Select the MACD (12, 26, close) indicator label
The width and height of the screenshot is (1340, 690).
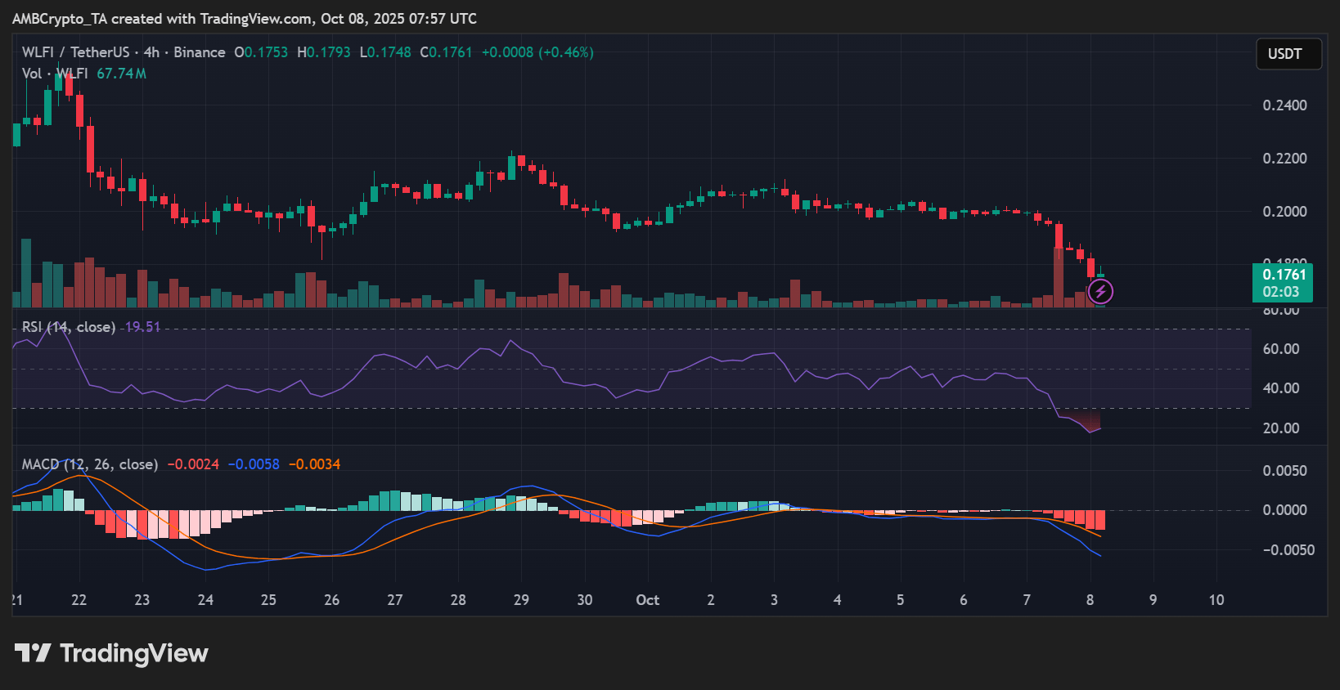pyautogui.click(x=90, y=464)
